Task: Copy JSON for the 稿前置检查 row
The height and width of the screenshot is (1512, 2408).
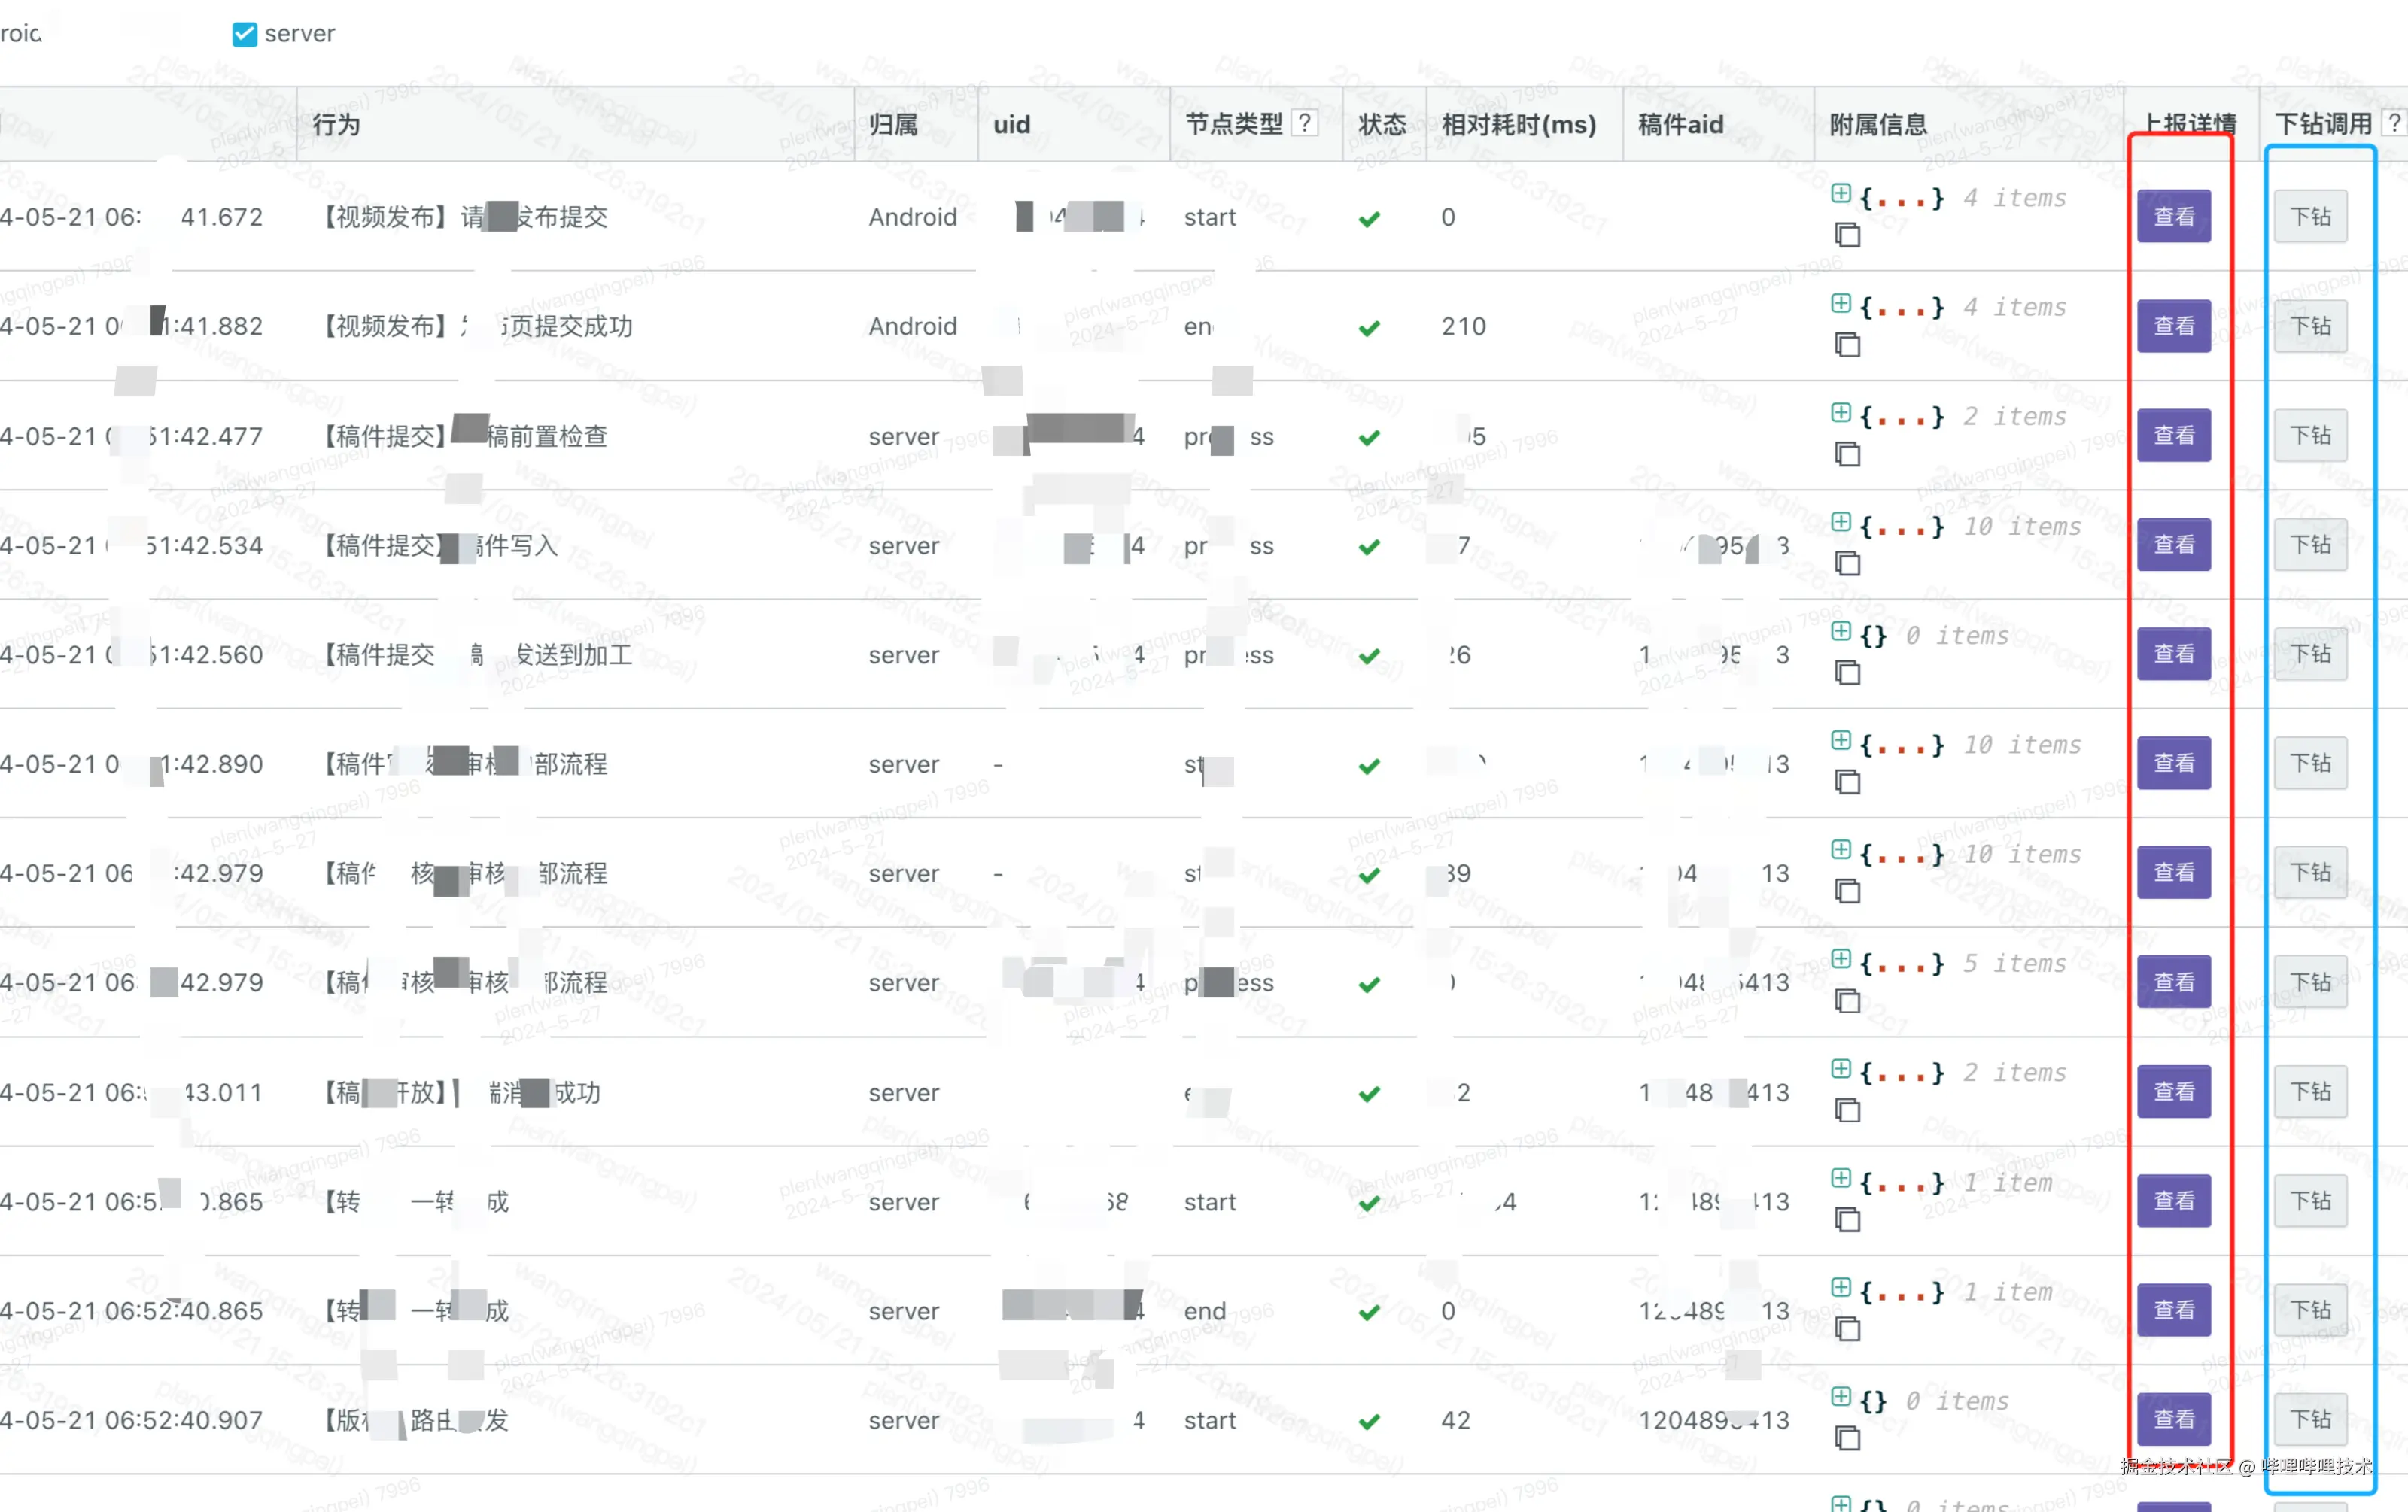Action: [1847, 454]
